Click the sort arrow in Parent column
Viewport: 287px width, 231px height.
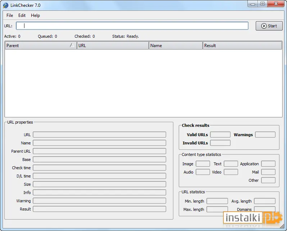coord(72,45)
